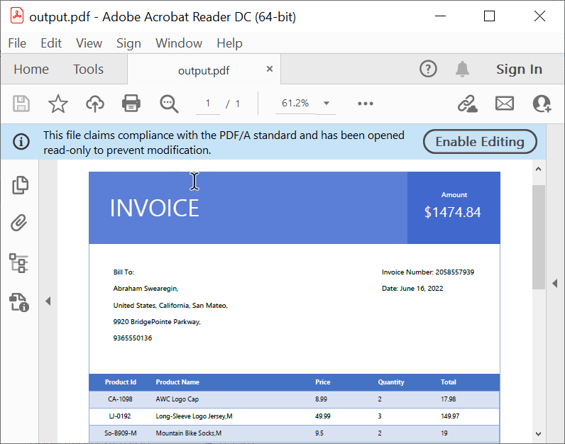Click the cloud upload icon
The height and width of the screenshot is (444, 565).
(x=94, y=104)
